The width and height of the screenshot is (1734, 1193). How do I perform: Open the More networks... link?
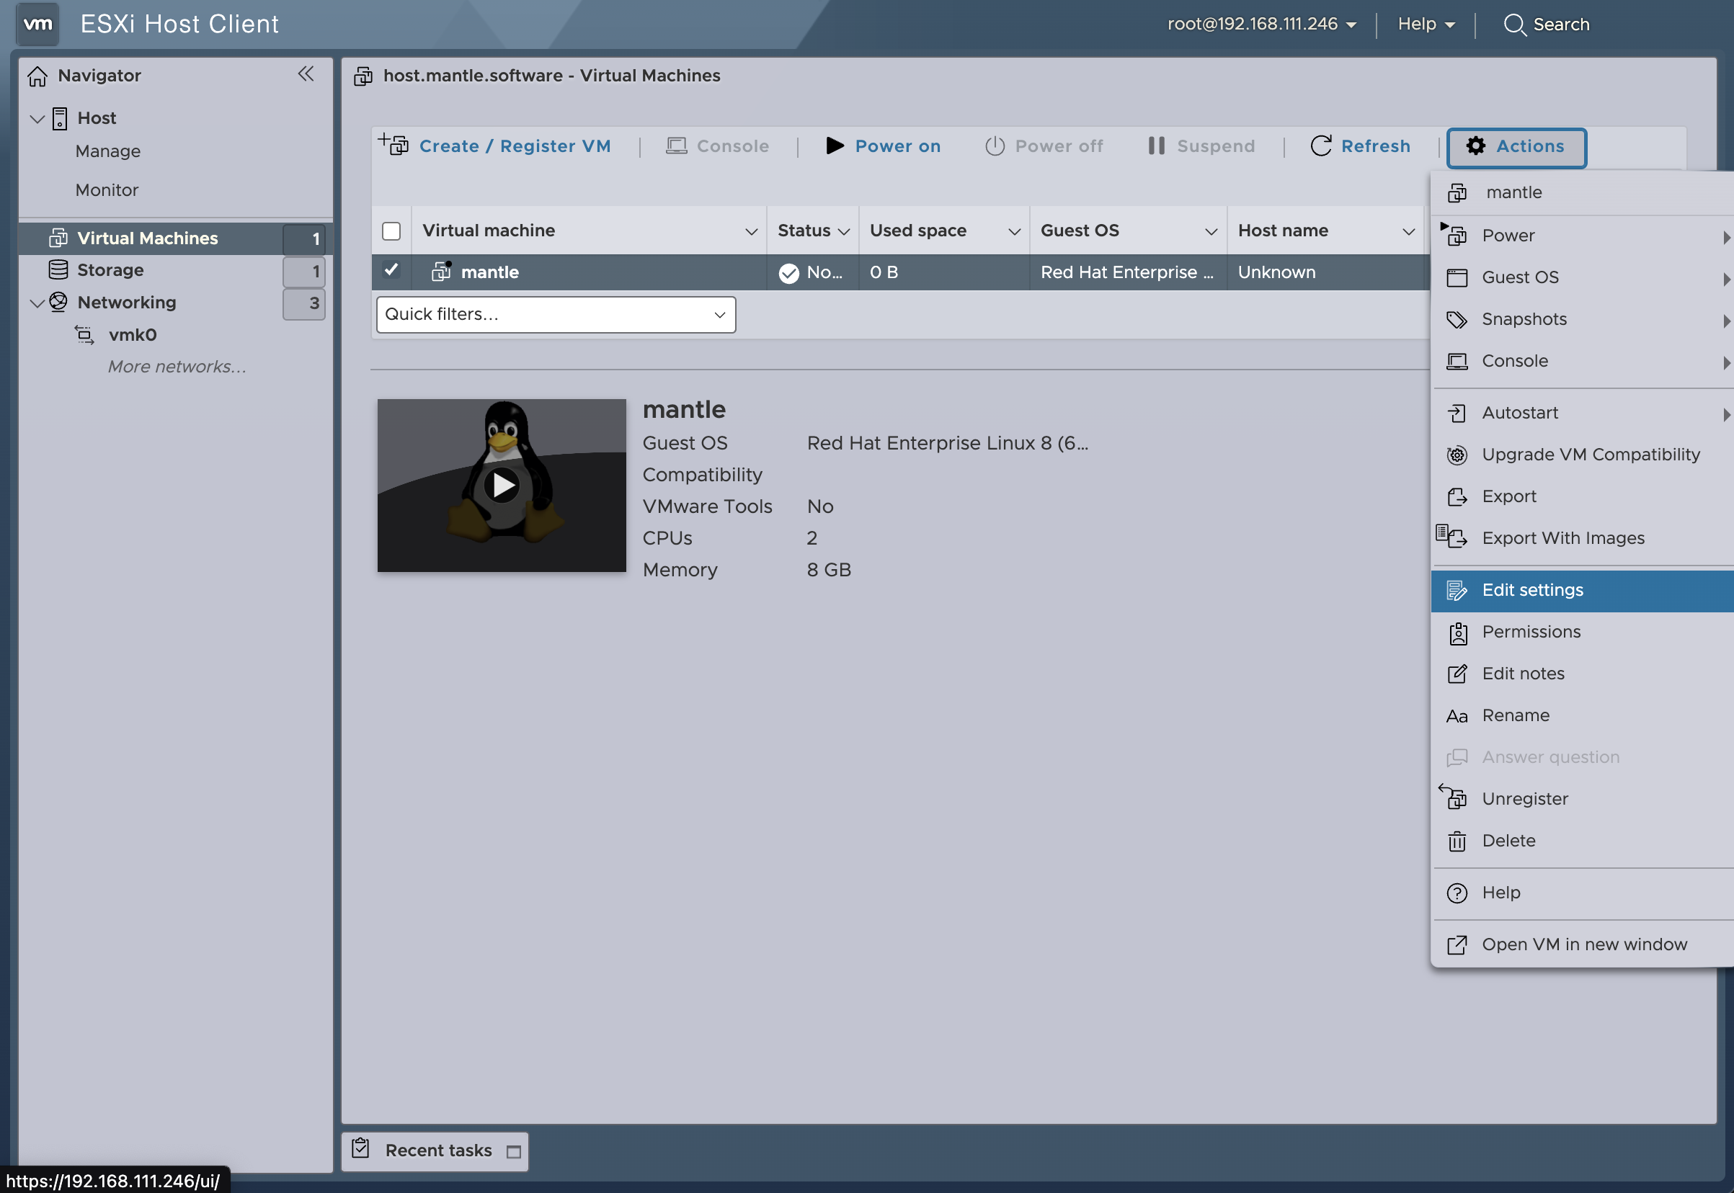point(177,367)
